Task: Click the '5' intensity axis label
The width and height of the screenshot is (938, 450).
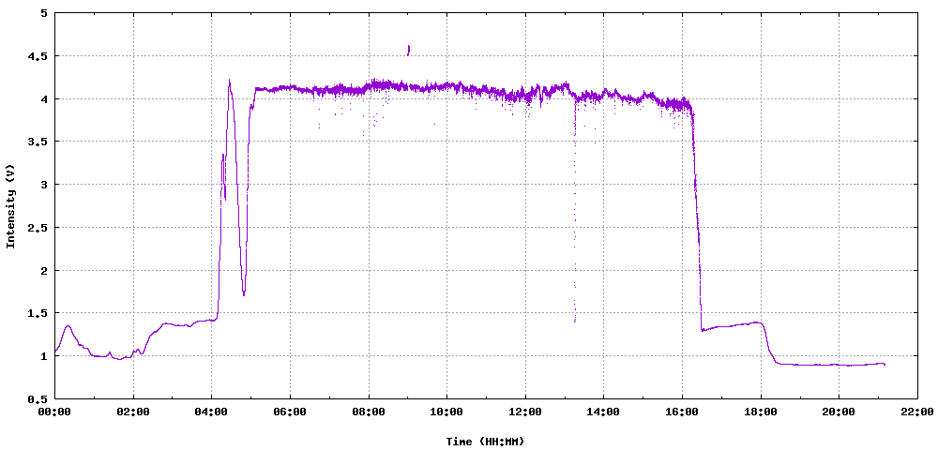Action: tap(43, 13)
